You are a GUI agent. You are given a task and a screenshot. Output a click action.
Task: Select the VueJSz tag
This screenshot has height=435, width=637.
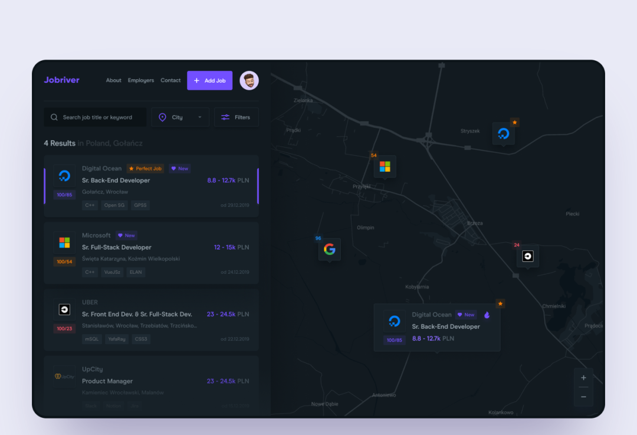point(112,272)
